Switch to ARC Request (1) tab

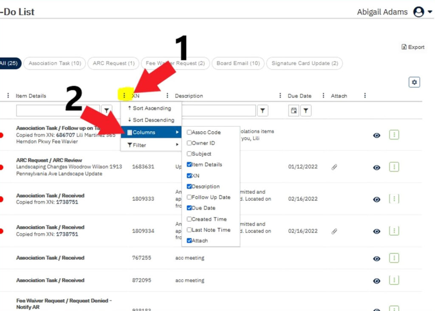point(113,63)
